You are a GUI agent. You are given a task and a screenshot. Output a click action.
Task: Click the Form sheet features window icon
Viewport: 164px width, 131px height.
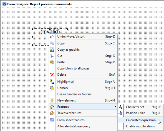(x=52, y=120)
